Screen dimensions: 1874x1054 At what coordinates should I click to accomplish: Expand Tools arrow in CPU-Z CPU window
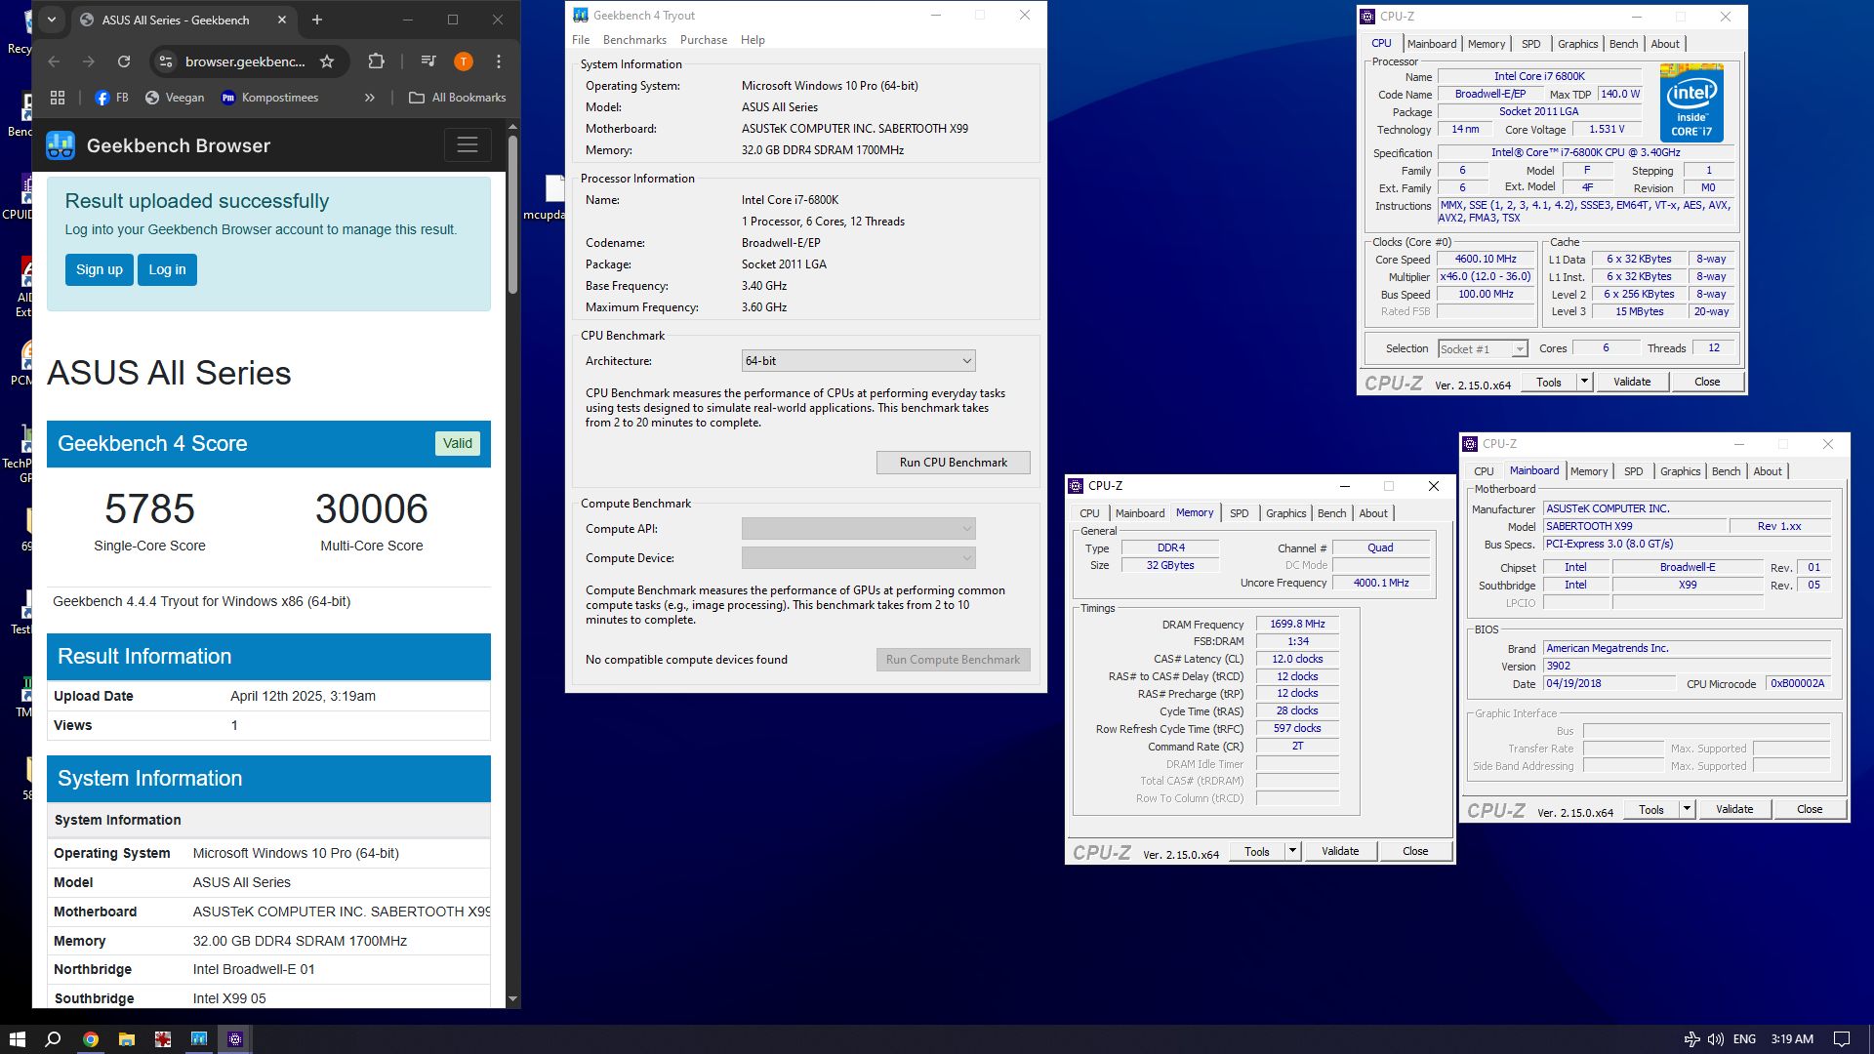[x=1584, y=382]
